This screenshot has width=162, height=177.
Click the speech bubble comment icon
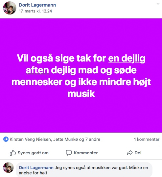pos(69,153)
